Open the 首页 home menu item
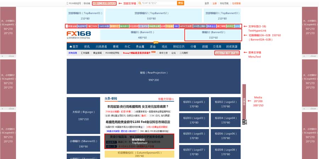The width and height of the screenshot is (319, 159). [73, 46]
